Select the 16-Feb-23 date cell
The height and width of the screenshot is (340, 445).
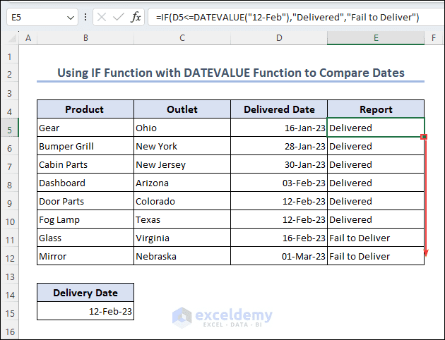coord(279,238)
